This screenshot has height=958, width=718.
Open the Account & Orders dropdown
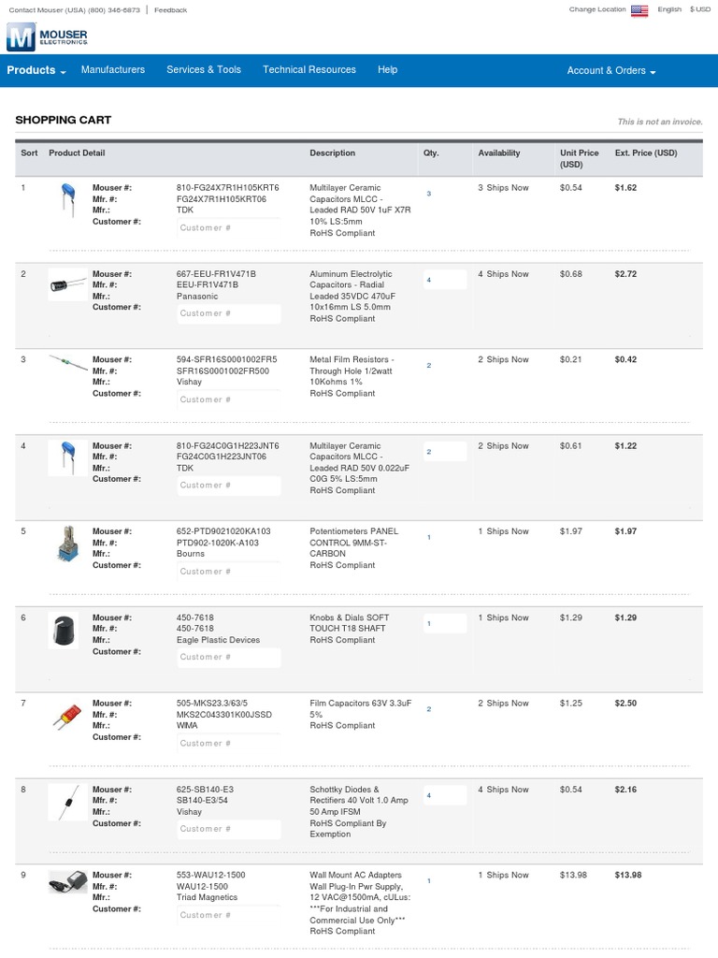(611, 70)
